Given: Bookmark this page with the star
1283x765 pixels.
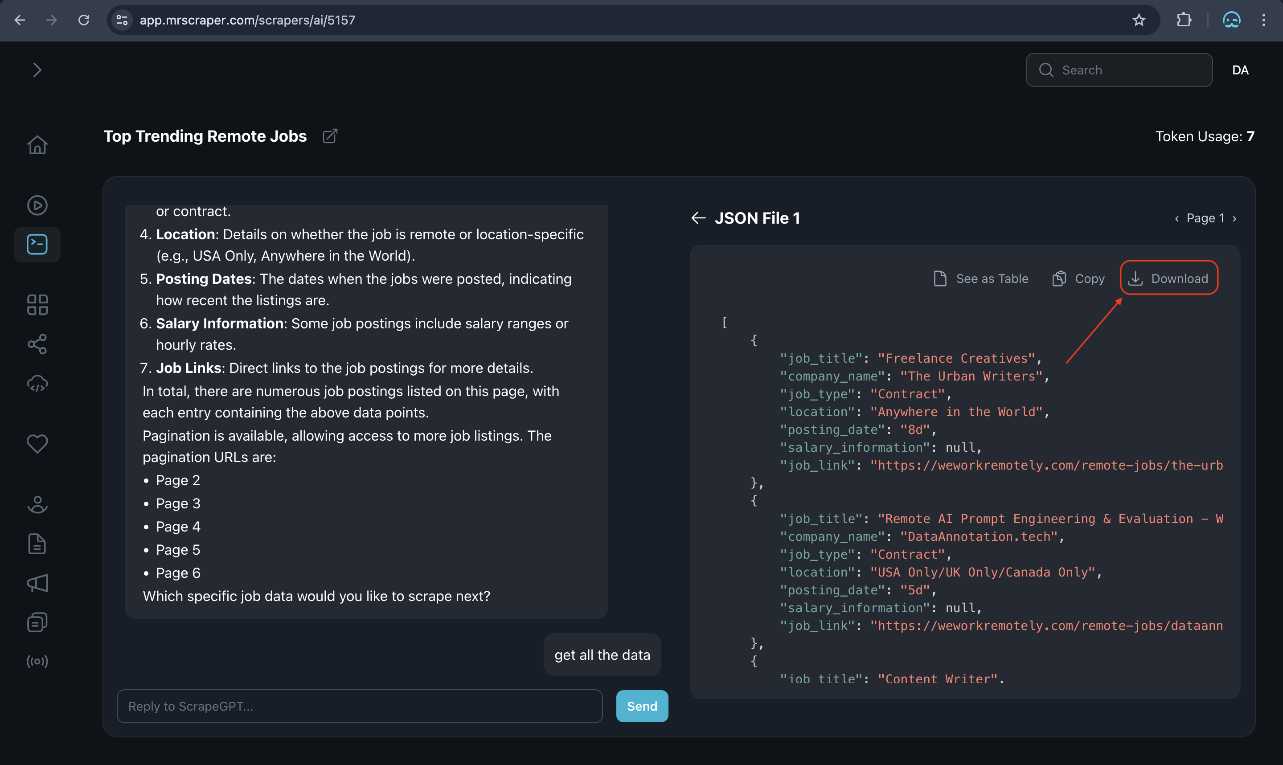Looking at the screenshot, I should (1139, 20).
